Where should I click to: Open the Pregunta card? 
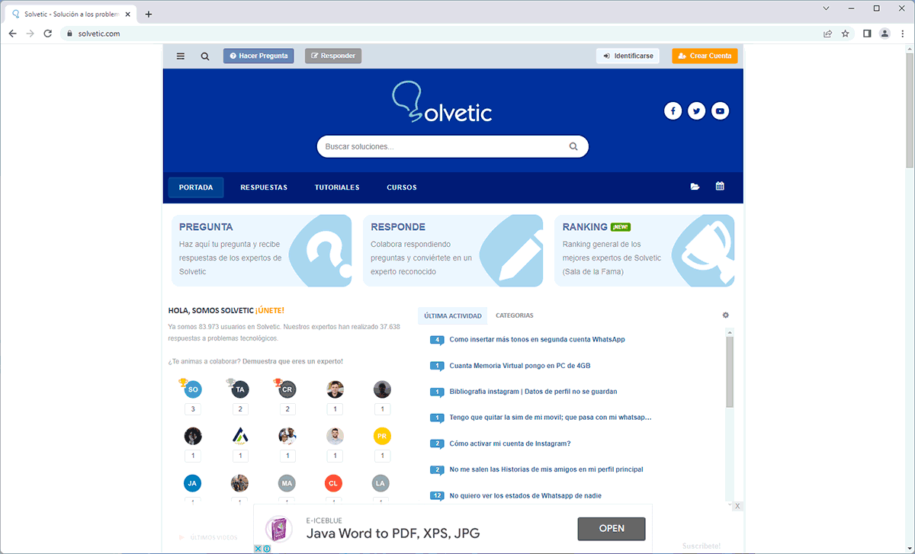(262, 251)
